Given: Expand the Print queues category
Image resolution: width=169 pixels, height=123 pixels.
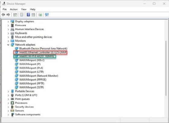Looking at the screenshot, I should coord(8,99).
